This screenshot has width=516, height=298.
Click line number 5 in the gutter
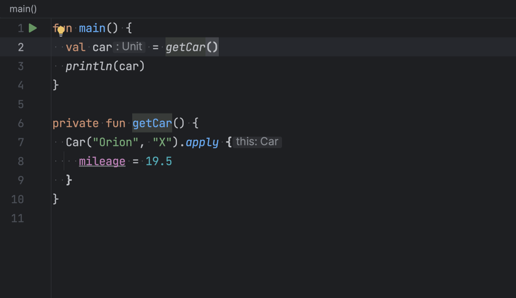tap(20, 104)
